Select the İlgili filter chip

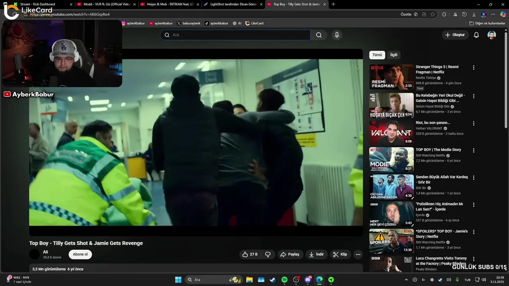[394, 55]
